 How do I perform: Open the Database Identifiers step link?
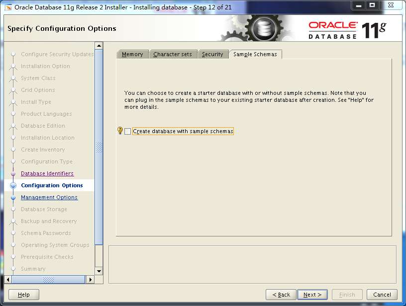(x=47, y=173)
